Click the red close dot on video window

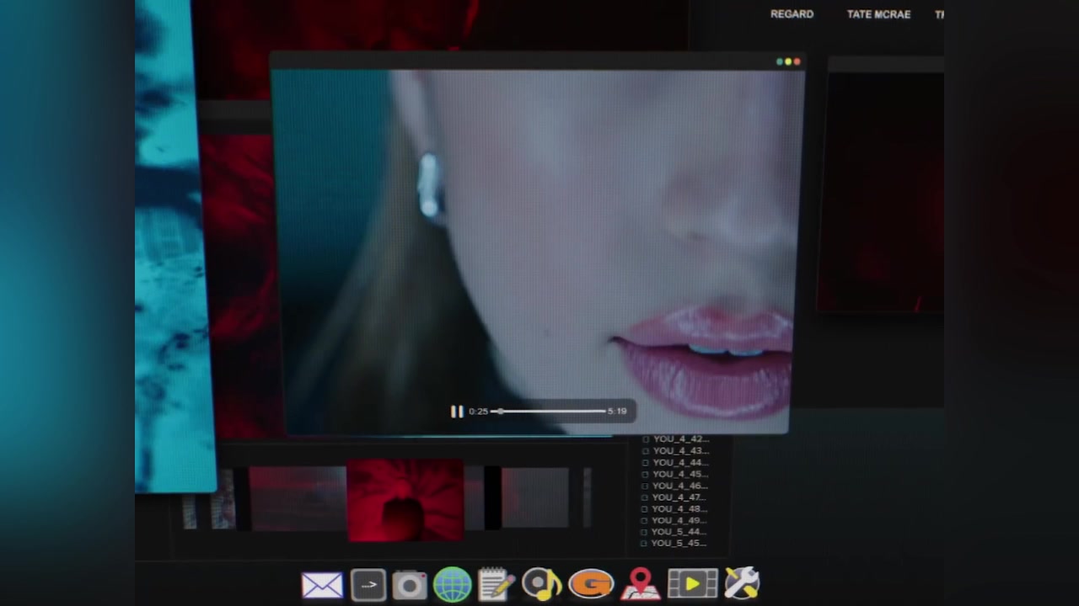(797, 61)
